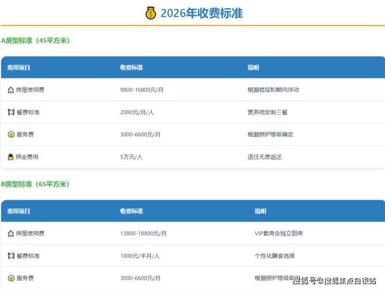Click the money bag icon beside the 2026 title
This screenshot has height=289, width=385.
(x=151, y=13)
